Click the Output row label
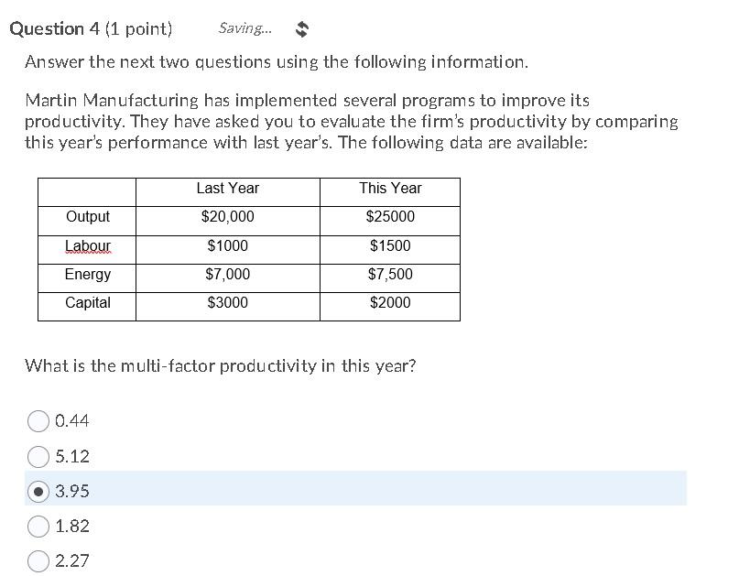 (x=86, y=217)
